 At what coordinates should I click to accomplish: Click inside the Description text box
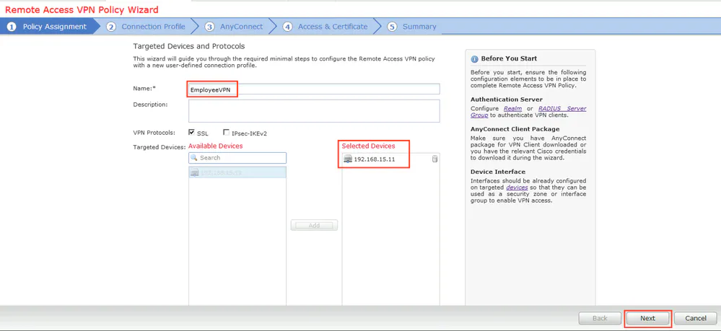coord(313,111)
